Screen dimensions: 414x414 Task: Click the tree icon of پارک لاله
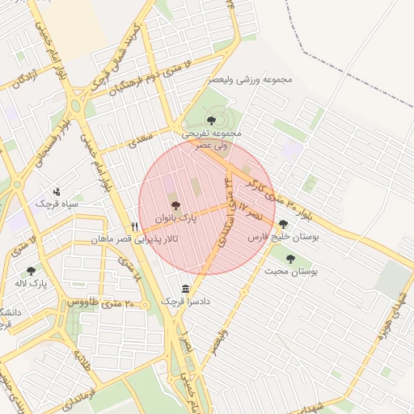point(31,271)
